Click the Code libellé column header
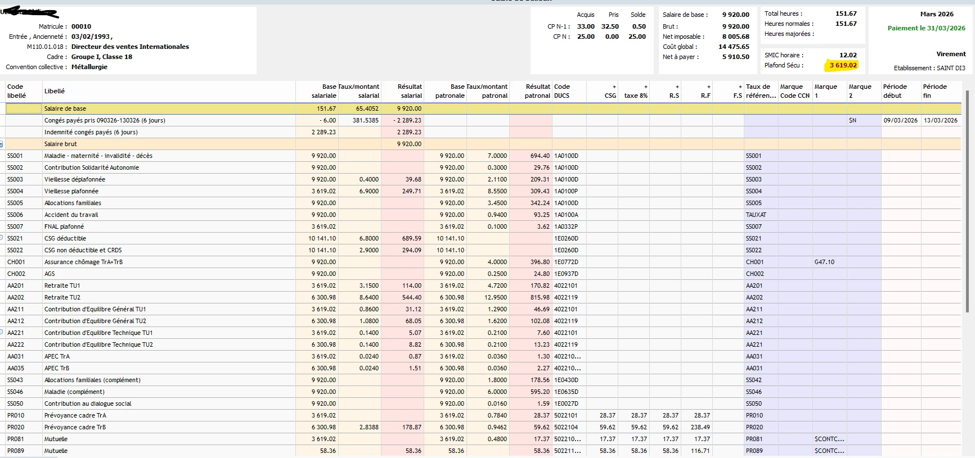Image resolution: width=975 pixels, height=458 pixels. [x=16, y=91]
